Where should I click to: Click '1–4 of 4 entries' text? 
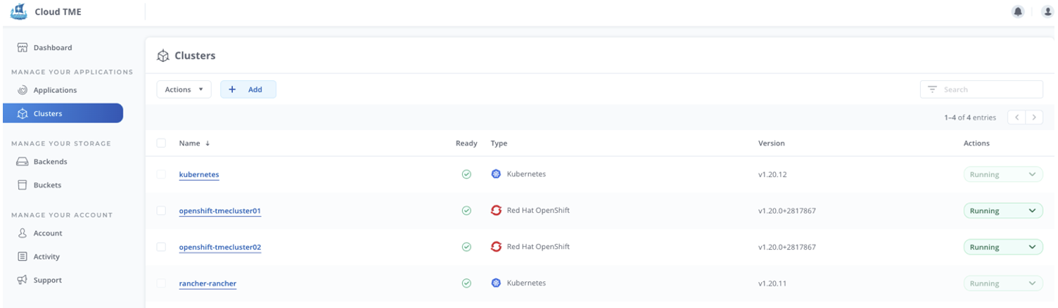[x=970, y=117]
